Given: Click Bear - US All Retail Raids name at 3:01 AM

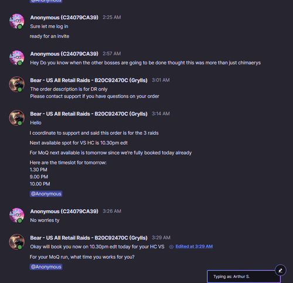Looking at the screenshot, I should pyautogui.click(x=88, y=80).
